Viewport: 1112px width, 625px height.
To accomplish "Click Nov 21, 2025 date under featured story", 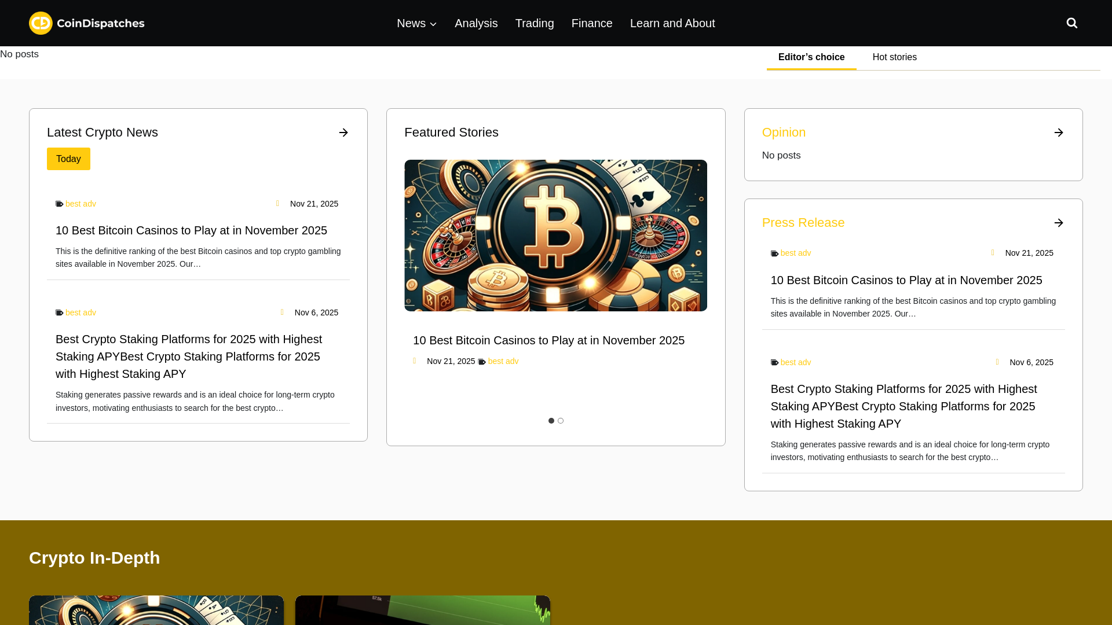I will (x=451, y=361).
